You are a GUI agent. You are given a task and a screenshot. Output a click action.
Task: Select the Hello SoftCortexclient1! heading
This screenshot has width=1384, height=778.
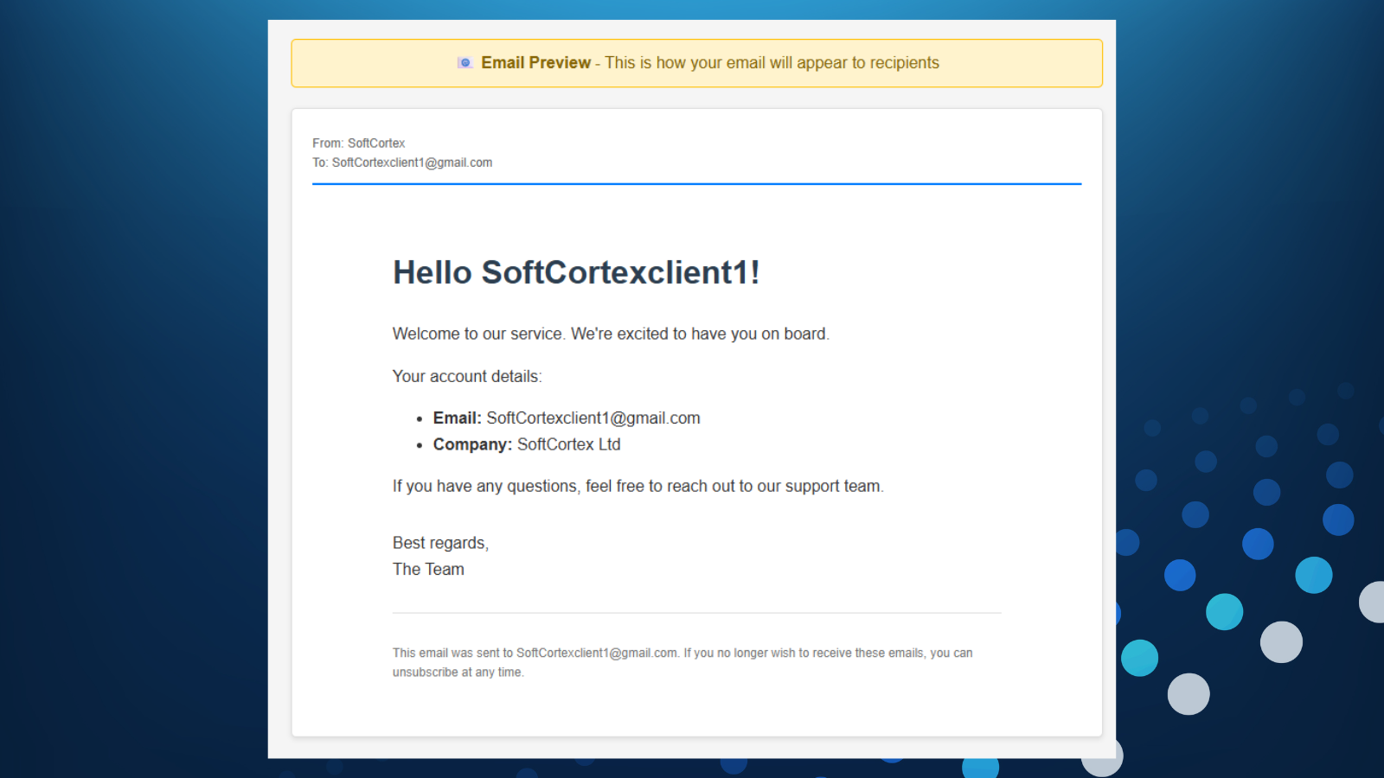(576, 272)
